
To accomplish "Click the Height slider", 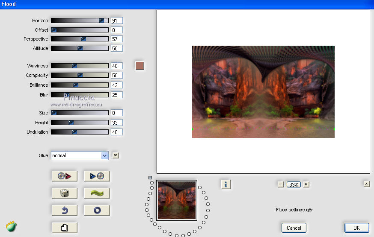I will pyautogui.click(x=80, y=123).
